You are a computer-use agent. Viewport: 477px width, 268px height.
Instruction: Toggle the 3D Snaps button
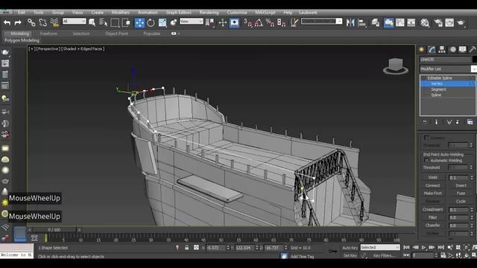pos(248,22)
